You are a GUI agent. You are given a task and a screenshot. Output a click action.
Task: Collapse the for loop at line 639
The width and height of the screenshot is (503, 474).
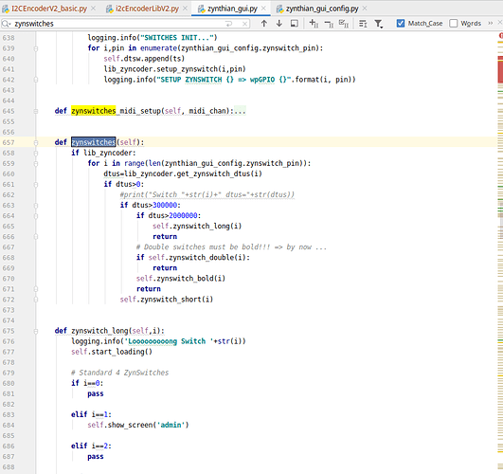(x=36, y=48)
